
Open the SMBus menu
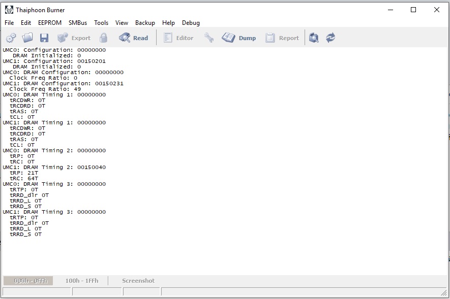click(x=77, y=23)
